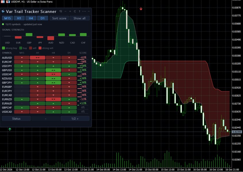Toggle the H4 timeframe button
243x172 pixels.
tap(31, 18)
